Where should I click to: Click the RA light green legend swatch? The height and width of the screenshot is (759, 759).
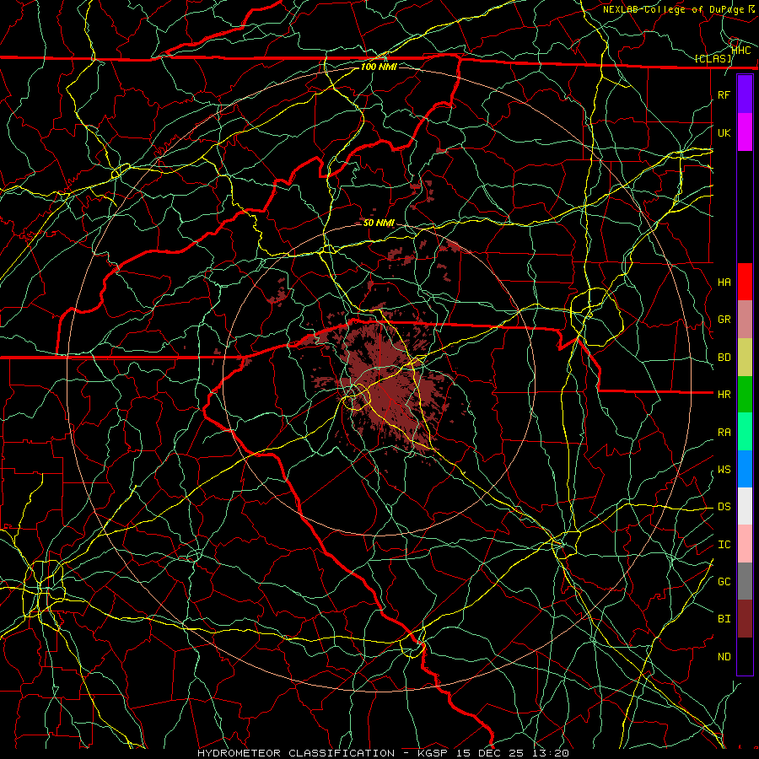point(745,432)
